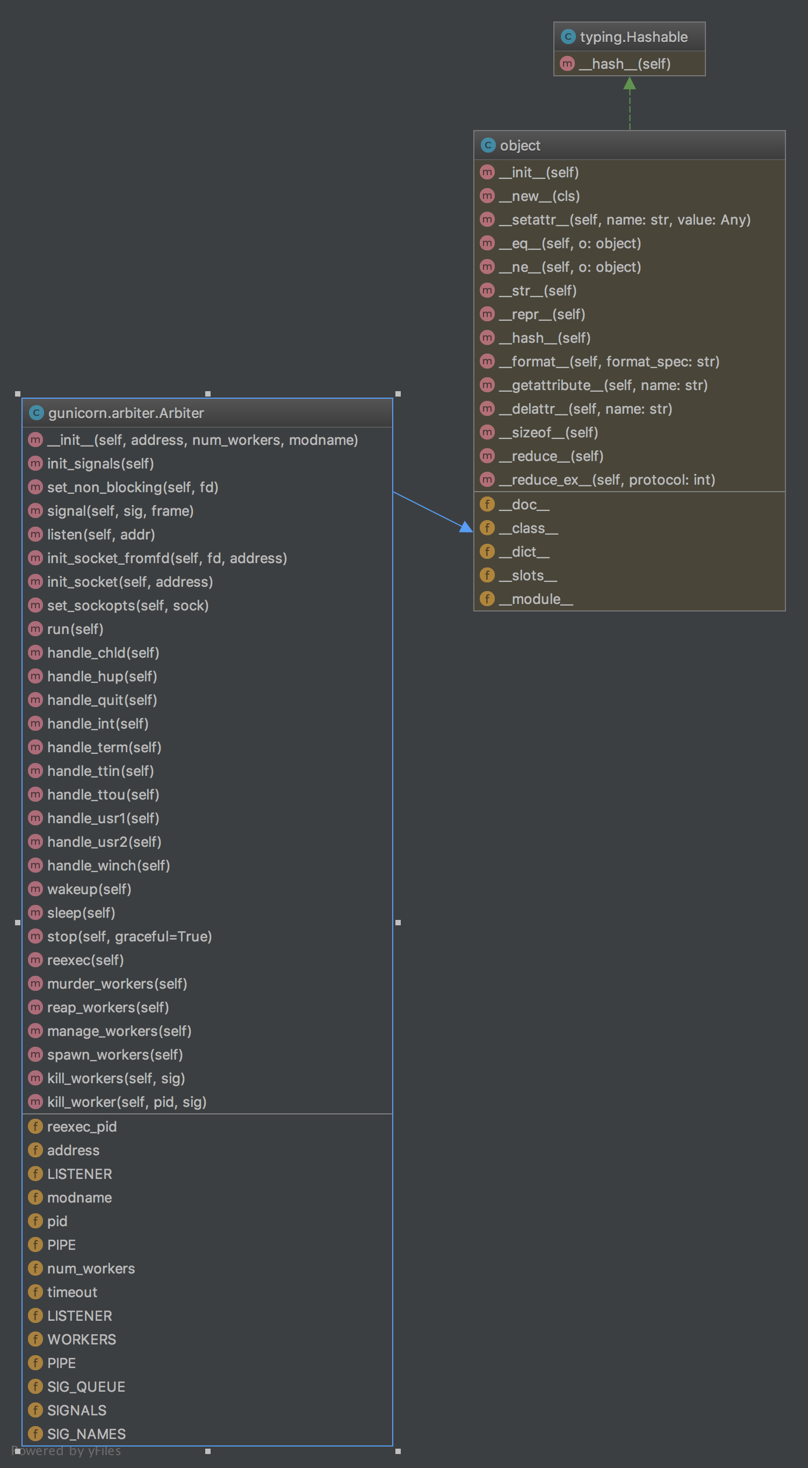The height and width of the screenshot is (1468, 808).
Task: Click the modname field row
Action: click(207, 1197)
